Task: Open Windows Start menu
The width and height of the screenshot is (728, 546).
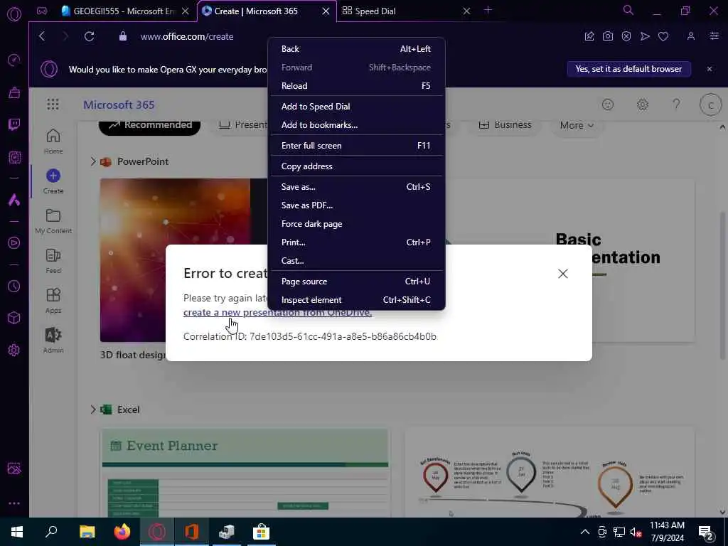Action: pyautogui.click(x=17, y=532)
